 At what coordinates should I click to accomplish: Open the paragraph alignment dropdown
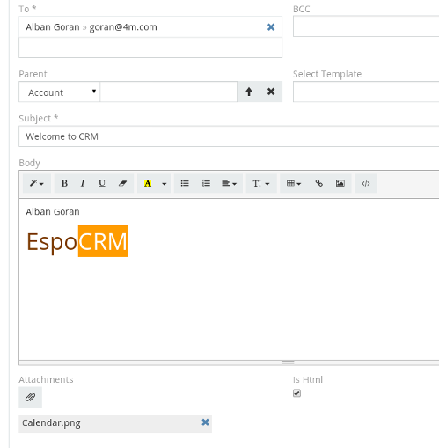click(x=230, y=183)
